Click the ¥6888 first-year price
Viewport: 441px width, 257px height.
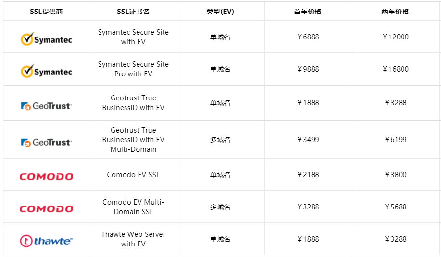point(308,37)
